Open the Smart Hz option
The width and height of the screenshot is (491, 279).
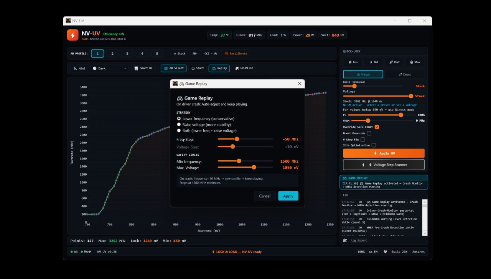144,68
